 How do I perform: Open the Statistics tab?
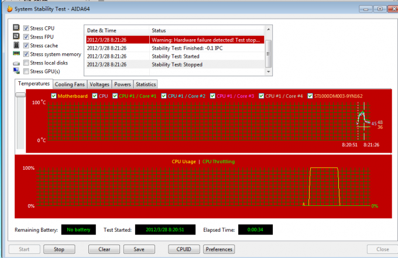click(146, 84)
